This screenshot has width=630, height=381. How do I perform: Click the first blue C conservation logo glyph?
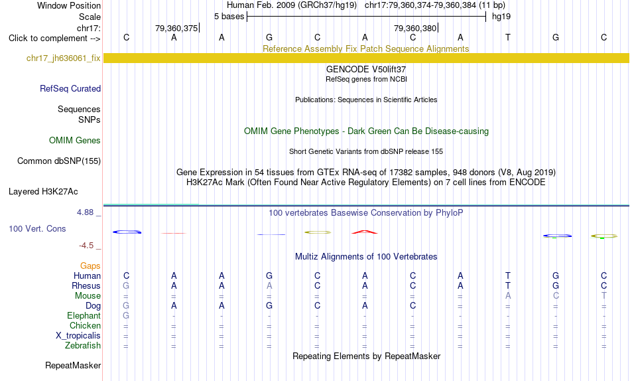pos(127,232)
